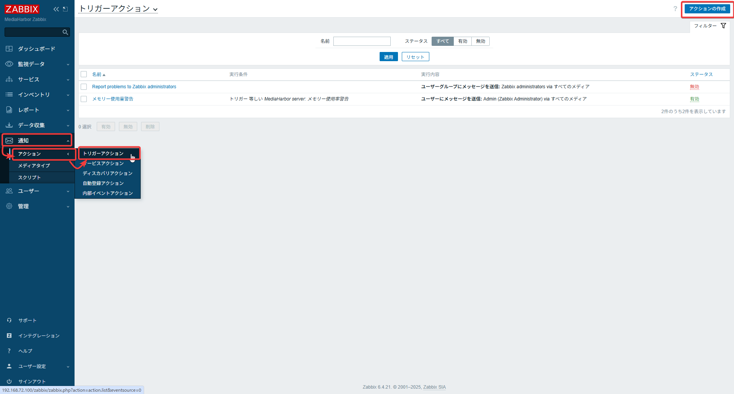Select the 有効 status filter option
The height and width of the screenshot is (394, 734).
(463, 41)
